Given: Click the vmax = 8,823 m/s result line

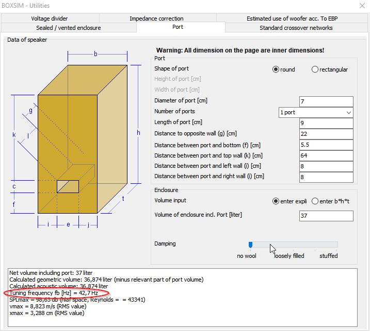Looking at the screenshot, I should coord(48,306).
